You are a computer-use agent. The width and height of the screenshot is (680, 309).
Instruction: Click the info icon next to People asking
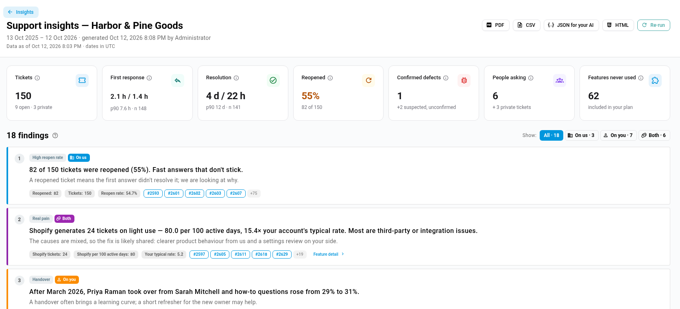(531, 78)
